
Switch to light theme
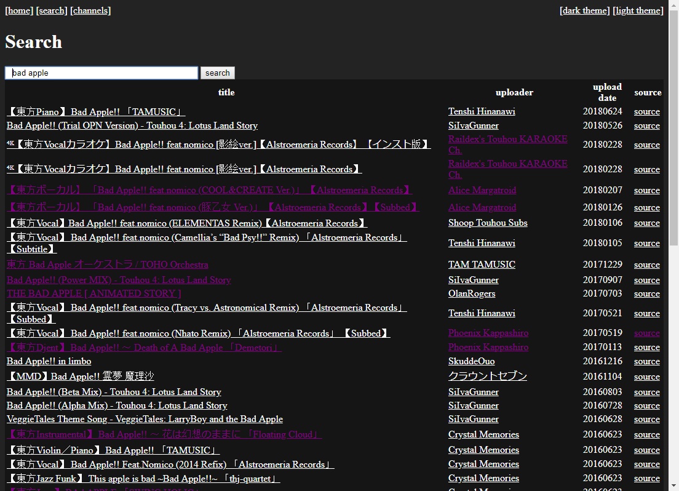tap(638, 10)
